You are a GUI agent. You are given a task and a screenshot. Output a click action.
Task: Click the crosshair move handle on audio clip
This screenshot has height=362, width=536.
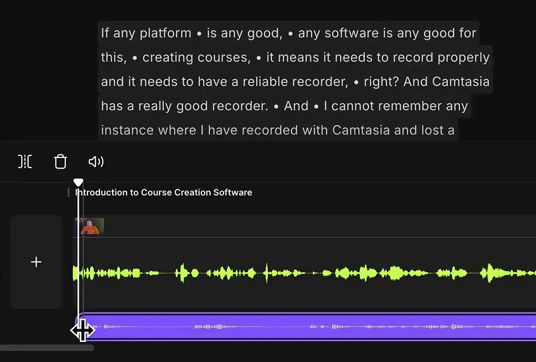tap(83, 330)
